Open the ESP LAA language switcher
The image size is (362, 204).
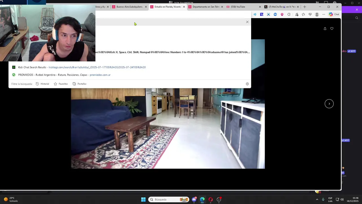click(330, 199)
